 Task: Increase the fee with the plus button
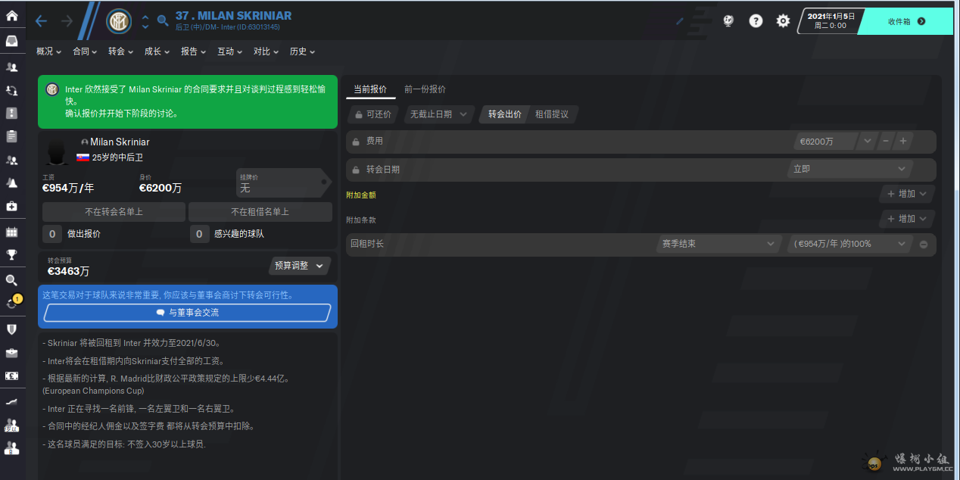pyautogui.click(x=903, y=141)
